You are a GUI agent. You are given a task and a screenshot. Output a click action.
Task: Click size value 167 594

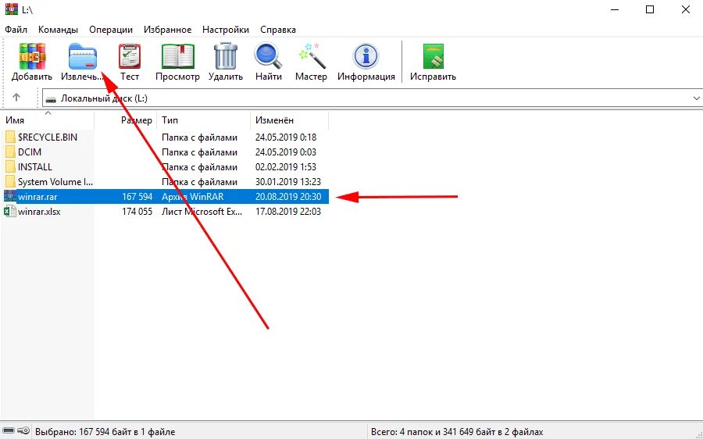pos(137,196)
